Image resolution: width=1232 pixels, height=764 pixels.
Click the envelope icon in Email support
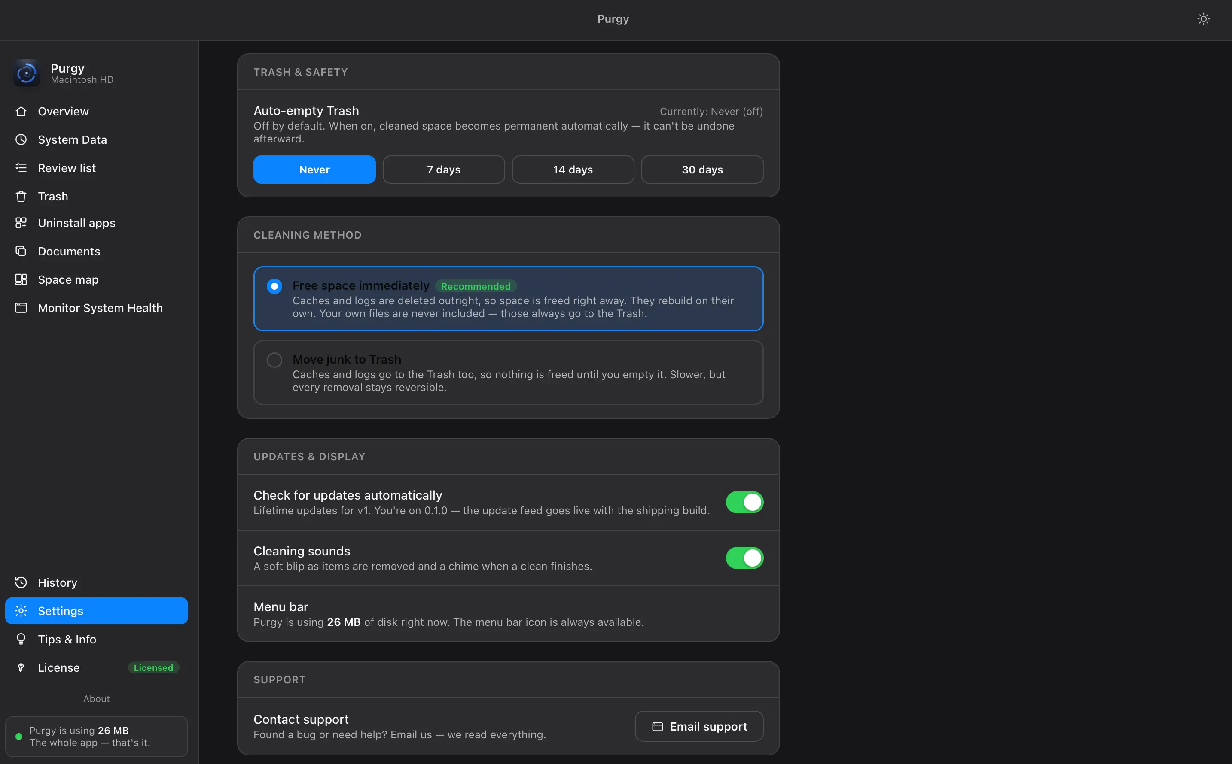click(x=658, y=727)
